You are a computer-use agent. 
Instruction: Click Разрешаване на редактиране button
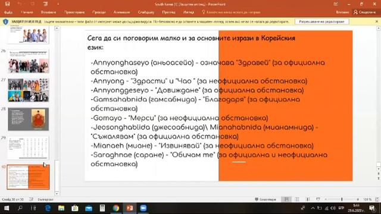(x=321, y=21)
